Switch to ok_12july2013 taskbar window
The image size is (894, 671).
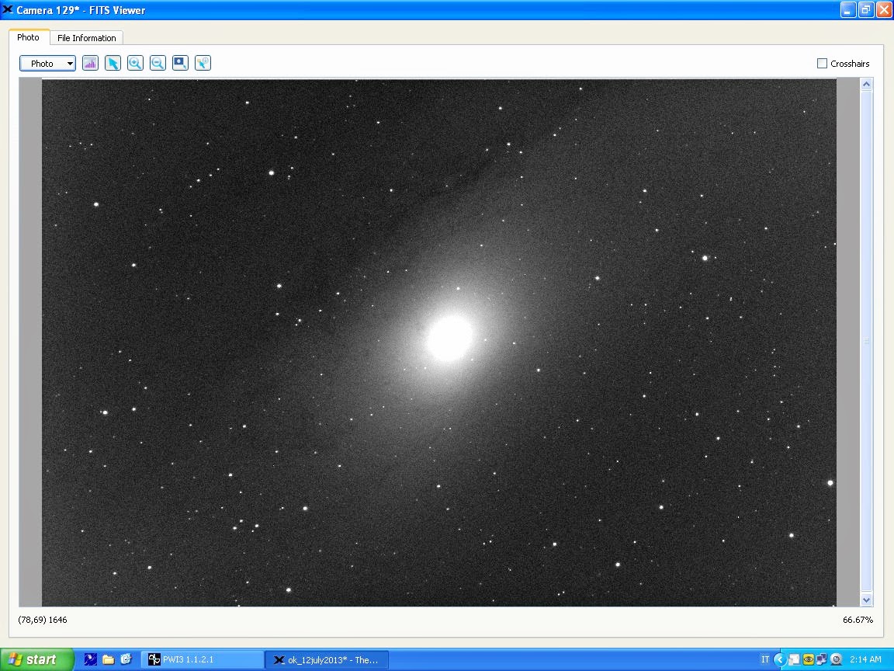(327, 659)
